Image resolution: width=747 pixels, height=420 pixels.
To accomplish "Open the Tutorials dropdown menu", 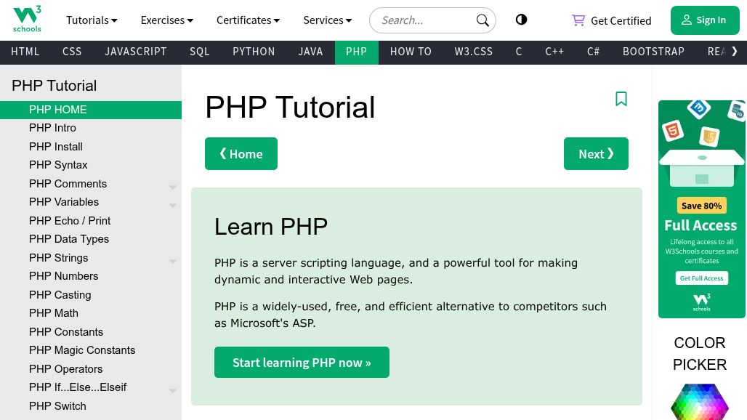I will tap(92, 20).
